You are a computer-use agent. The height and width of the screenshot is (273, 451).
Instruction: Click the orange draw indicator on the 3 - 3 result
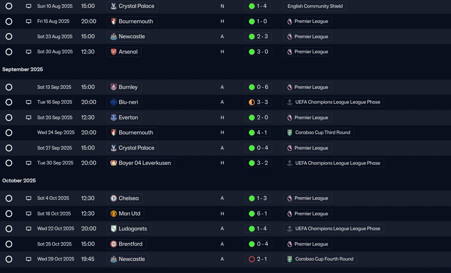coord(252,102)
